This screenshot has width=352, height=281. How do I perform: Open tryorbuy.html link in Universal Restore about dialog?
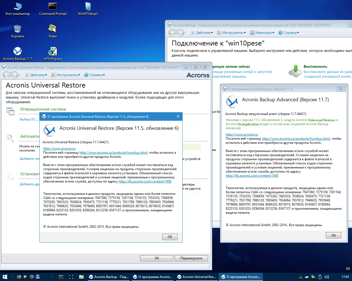pyautogui.click(x=113, y=153)
